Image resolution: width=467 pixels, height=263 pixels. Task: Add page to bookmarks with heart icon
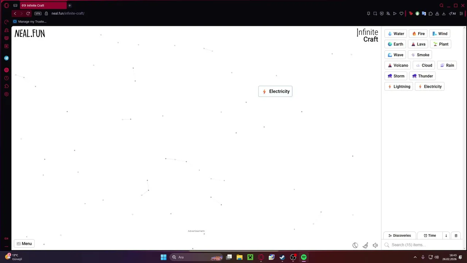[x=401, y=14]
